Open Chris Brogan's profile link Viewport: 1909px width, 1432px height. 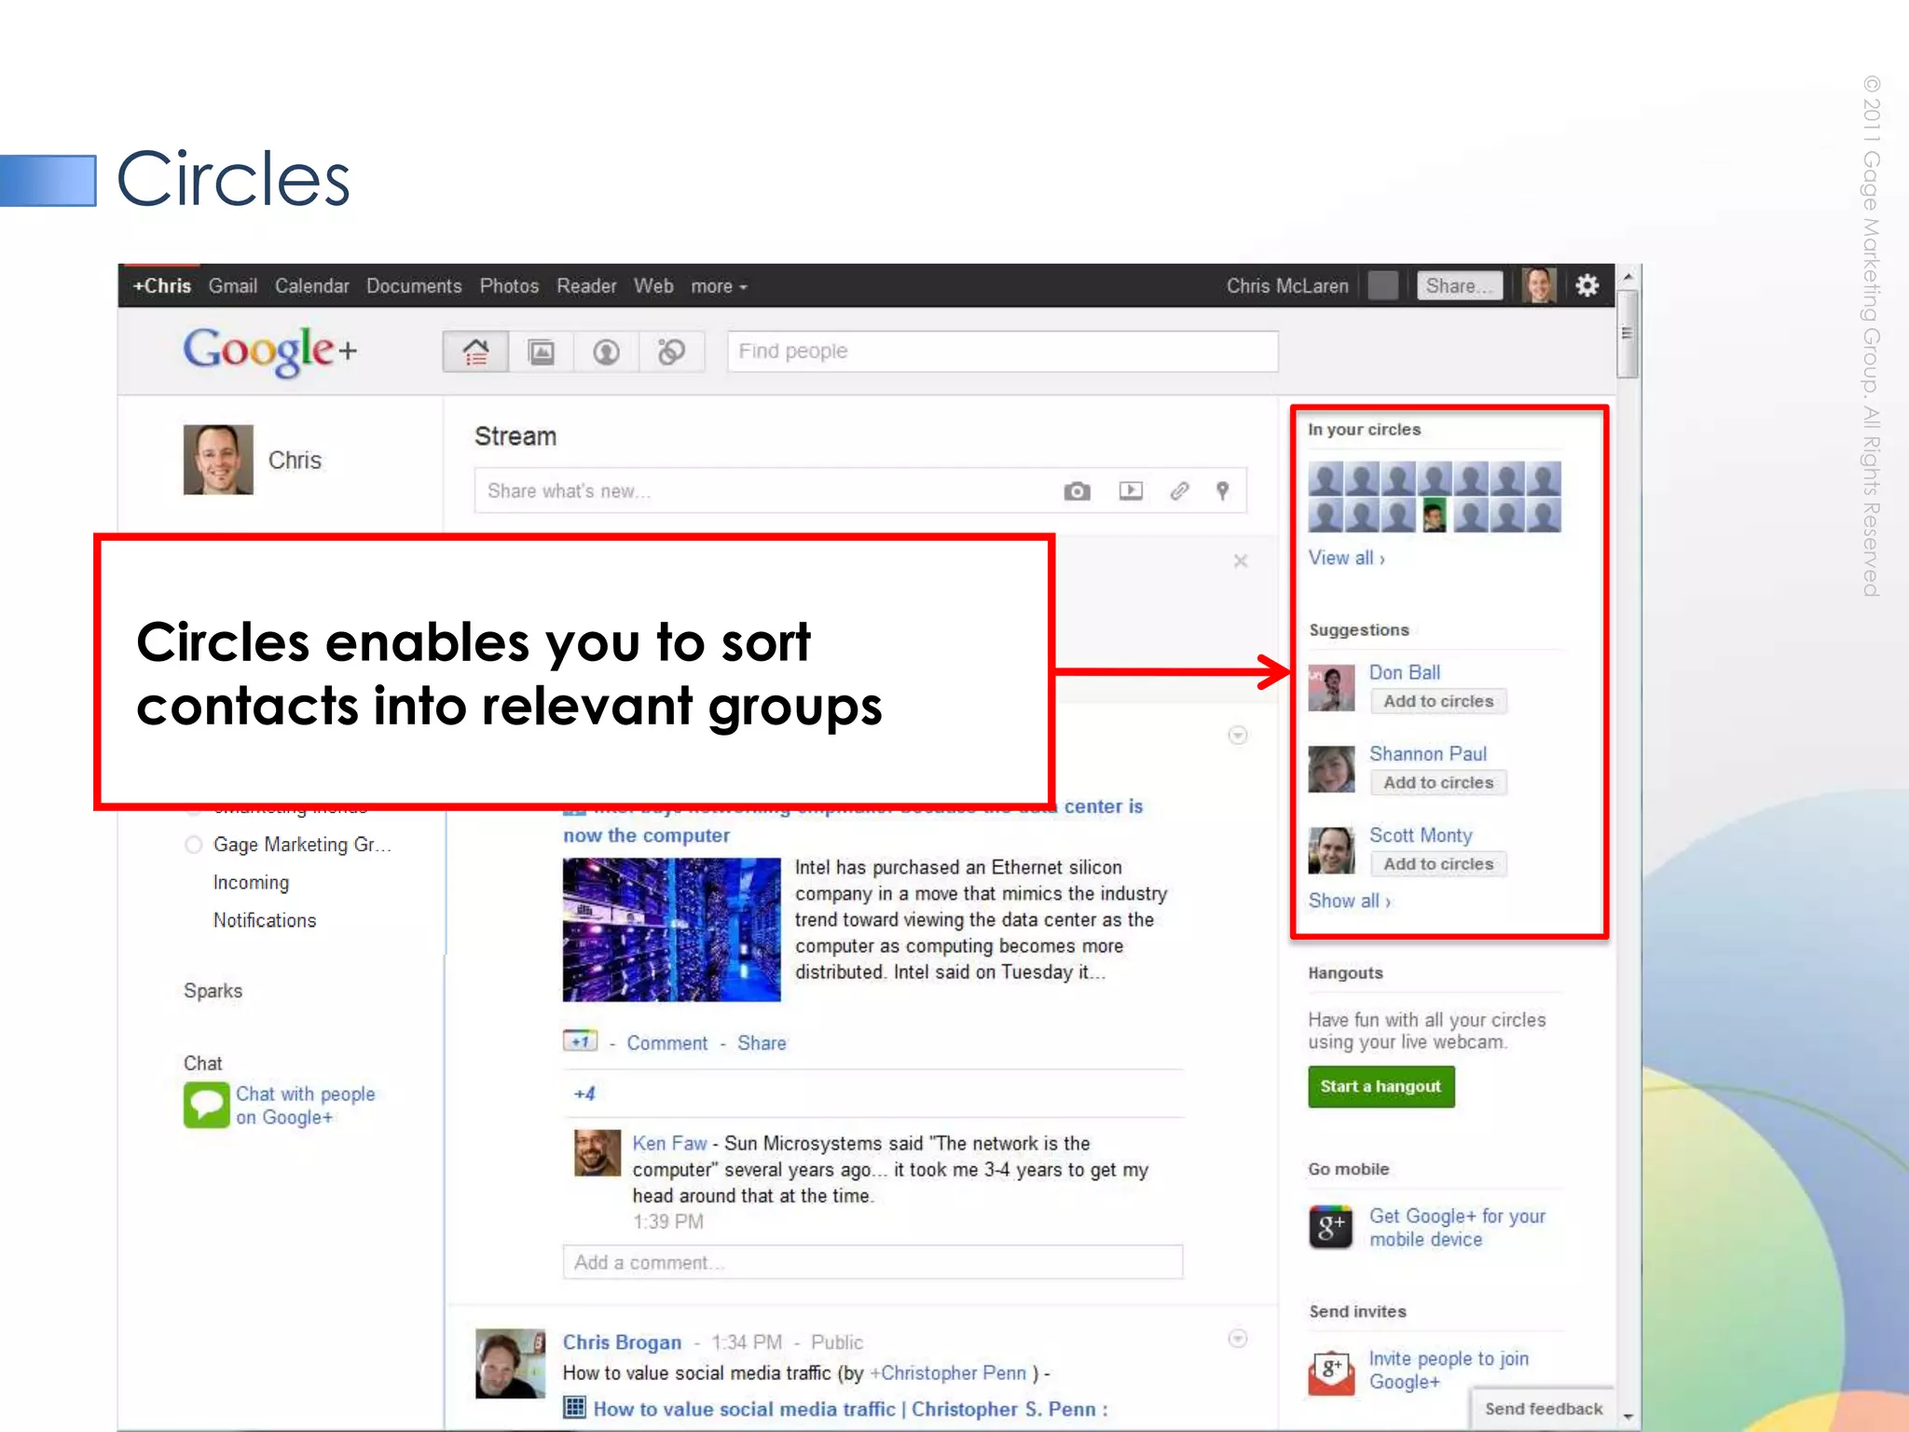pos(622,1342)
